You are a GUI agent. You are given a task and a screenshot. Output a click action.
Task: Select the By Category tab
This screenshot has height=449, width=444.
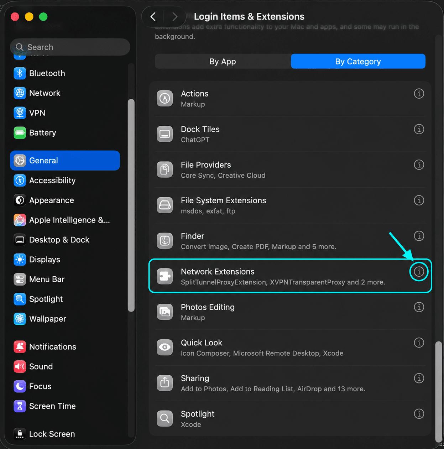tap(358, 61)
